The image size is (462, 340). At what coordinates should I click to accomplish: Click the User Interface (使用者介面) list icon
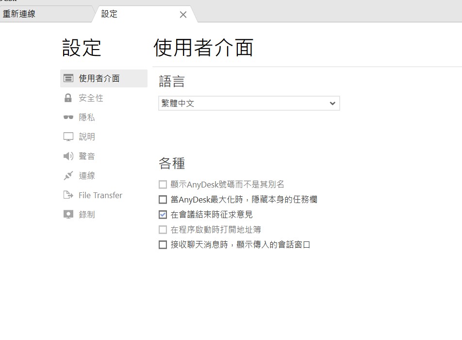[x=68, y=78]
